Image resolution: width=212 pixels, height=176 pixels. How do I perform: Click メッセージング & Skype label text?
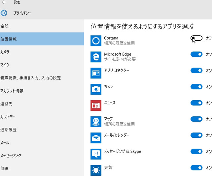(x=123, y=151)
